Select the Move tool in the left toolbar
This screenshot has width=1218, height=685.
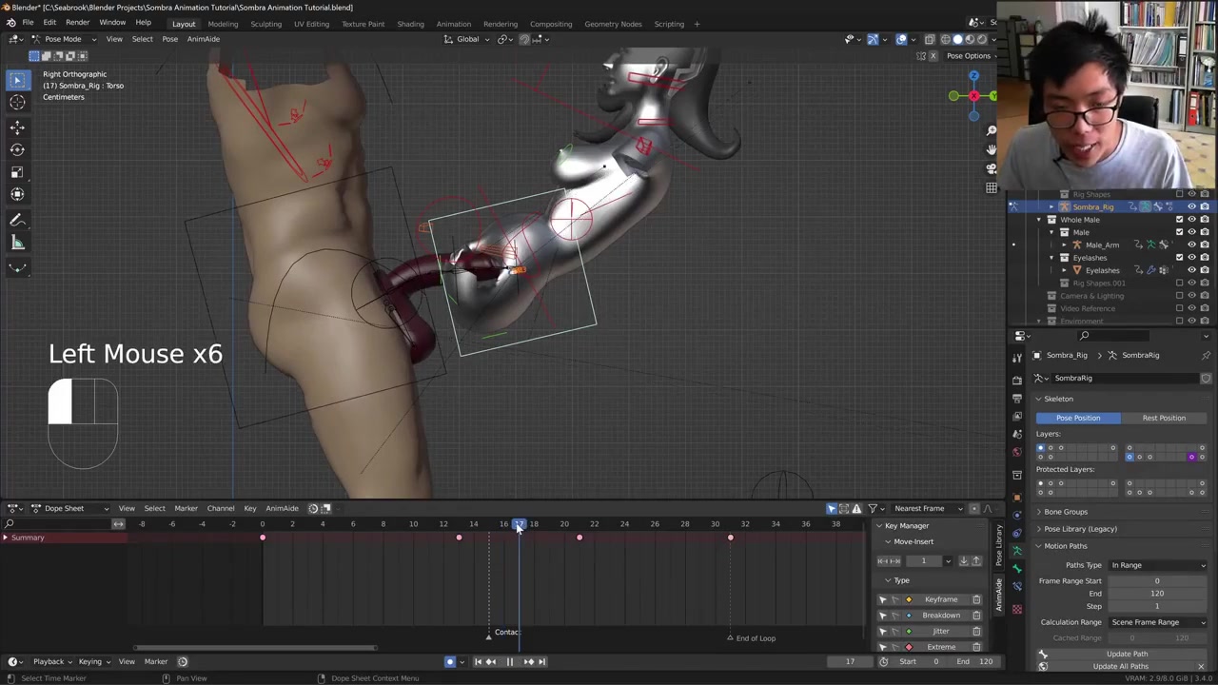17,127
